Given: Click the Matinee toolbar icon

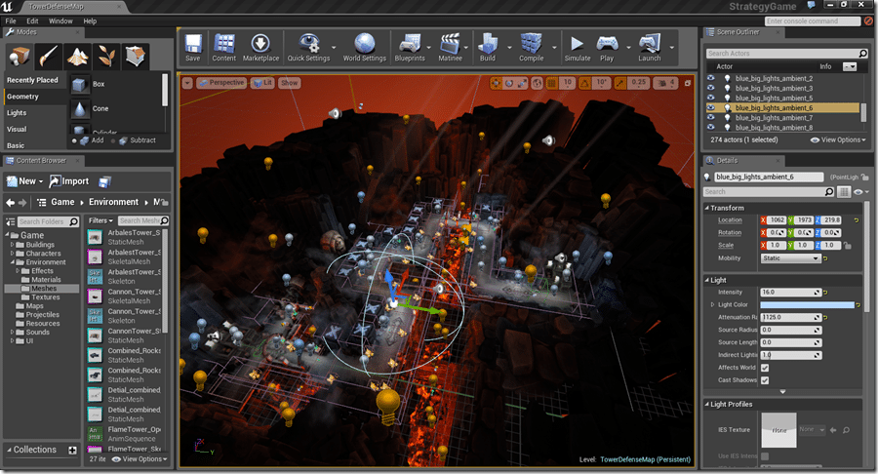Looking at the screenshot, I should [450, 44].
